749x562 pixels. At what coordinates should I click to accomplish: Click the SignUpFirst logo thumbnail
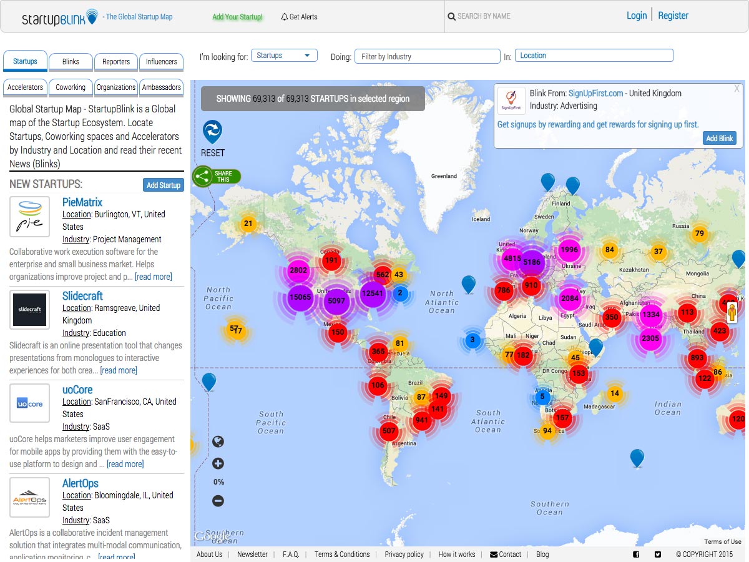tap(511, 101)
